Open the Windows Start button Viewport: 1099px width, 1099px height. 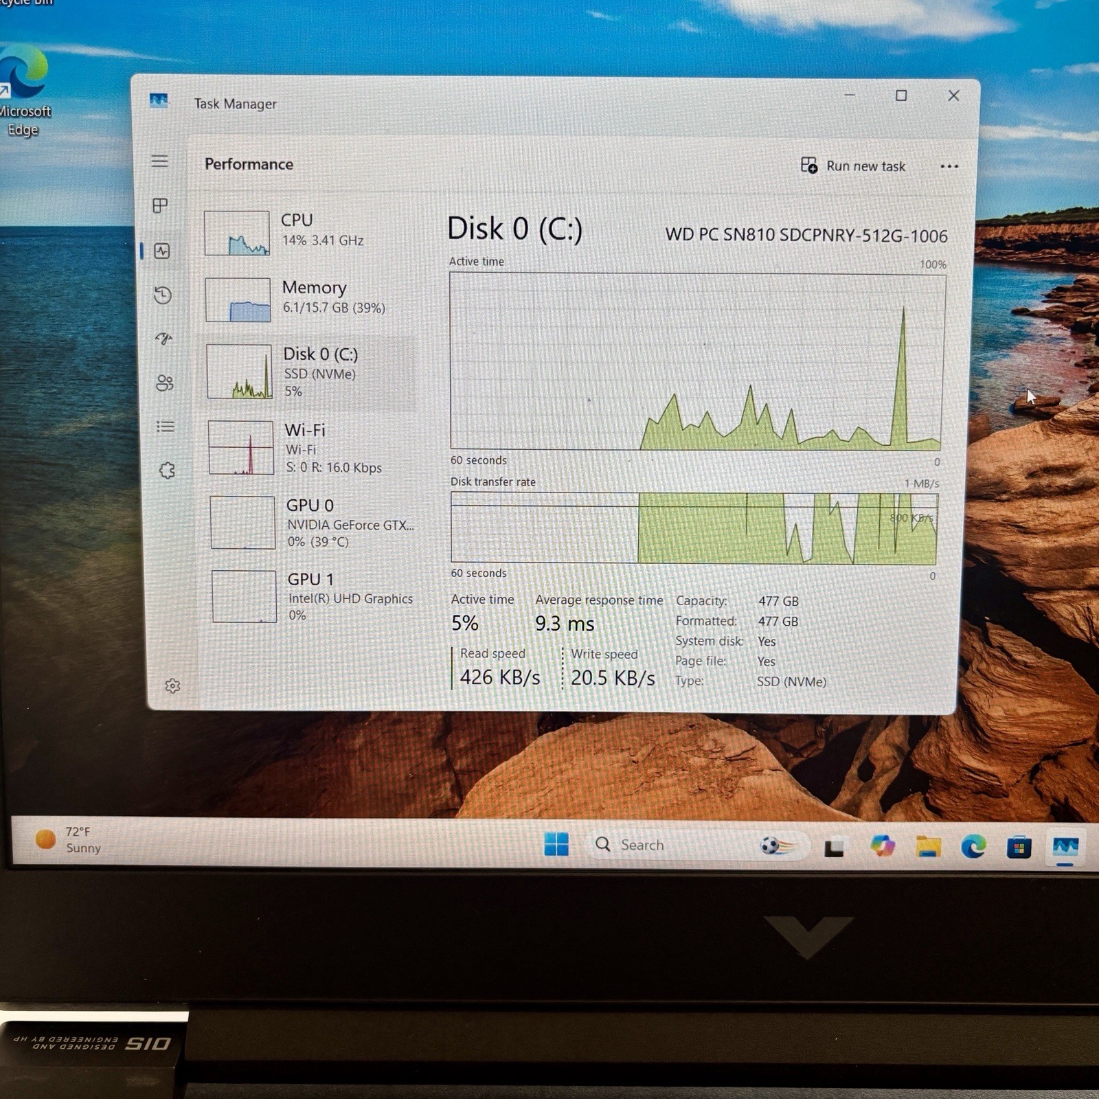pyautogui.click(x=556, y=843)
